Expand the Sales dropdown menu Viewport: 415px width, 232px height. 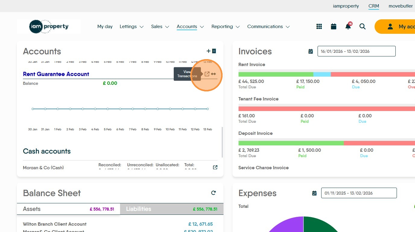pos(160,27)
